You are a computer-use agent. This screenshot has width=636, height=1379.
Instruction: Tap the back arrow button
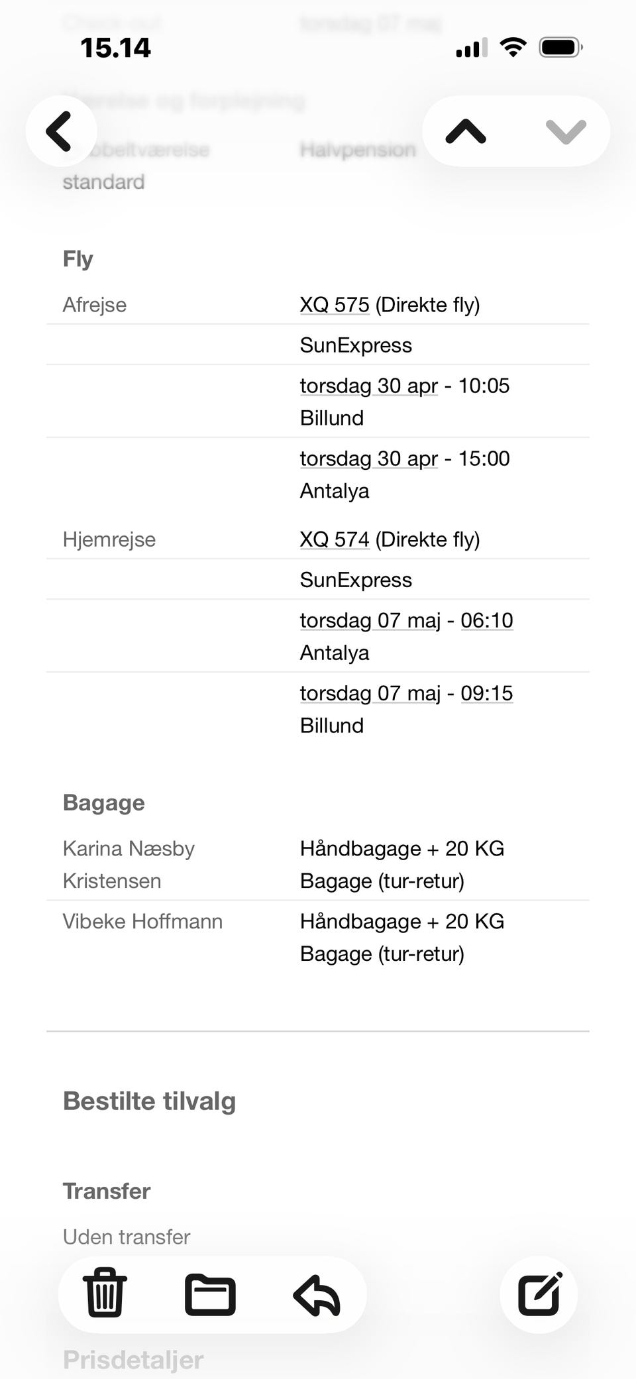(x=61, y=131)
